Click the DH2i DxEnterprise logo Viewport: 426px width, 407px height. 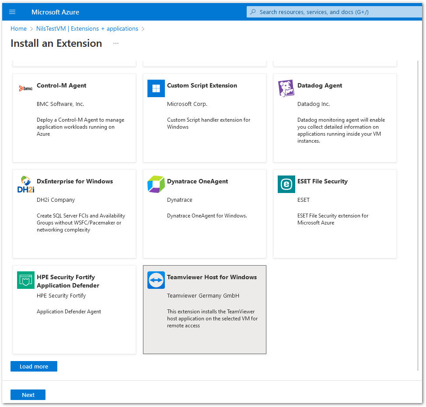click(x=26, y=184)
